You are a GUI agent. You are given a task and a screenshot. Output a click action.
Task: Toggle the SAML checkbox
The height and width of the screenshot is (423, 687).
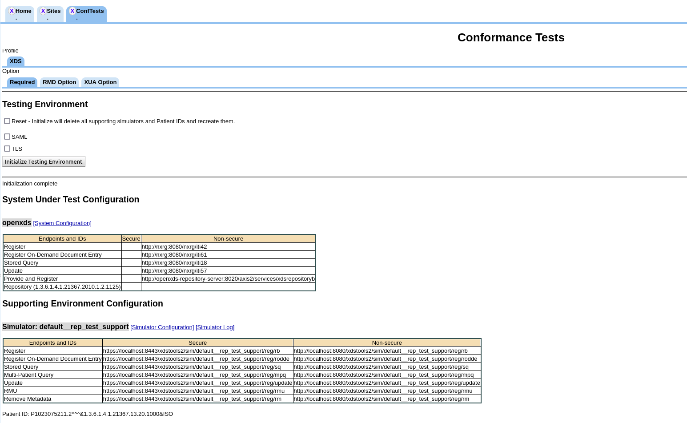(7, 137)
